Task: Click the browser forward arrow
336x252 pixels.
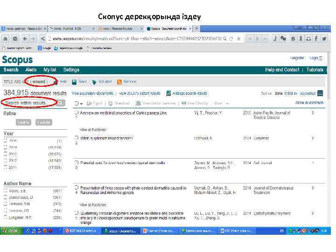Action: pyautogui.click(x=33, y=39)
